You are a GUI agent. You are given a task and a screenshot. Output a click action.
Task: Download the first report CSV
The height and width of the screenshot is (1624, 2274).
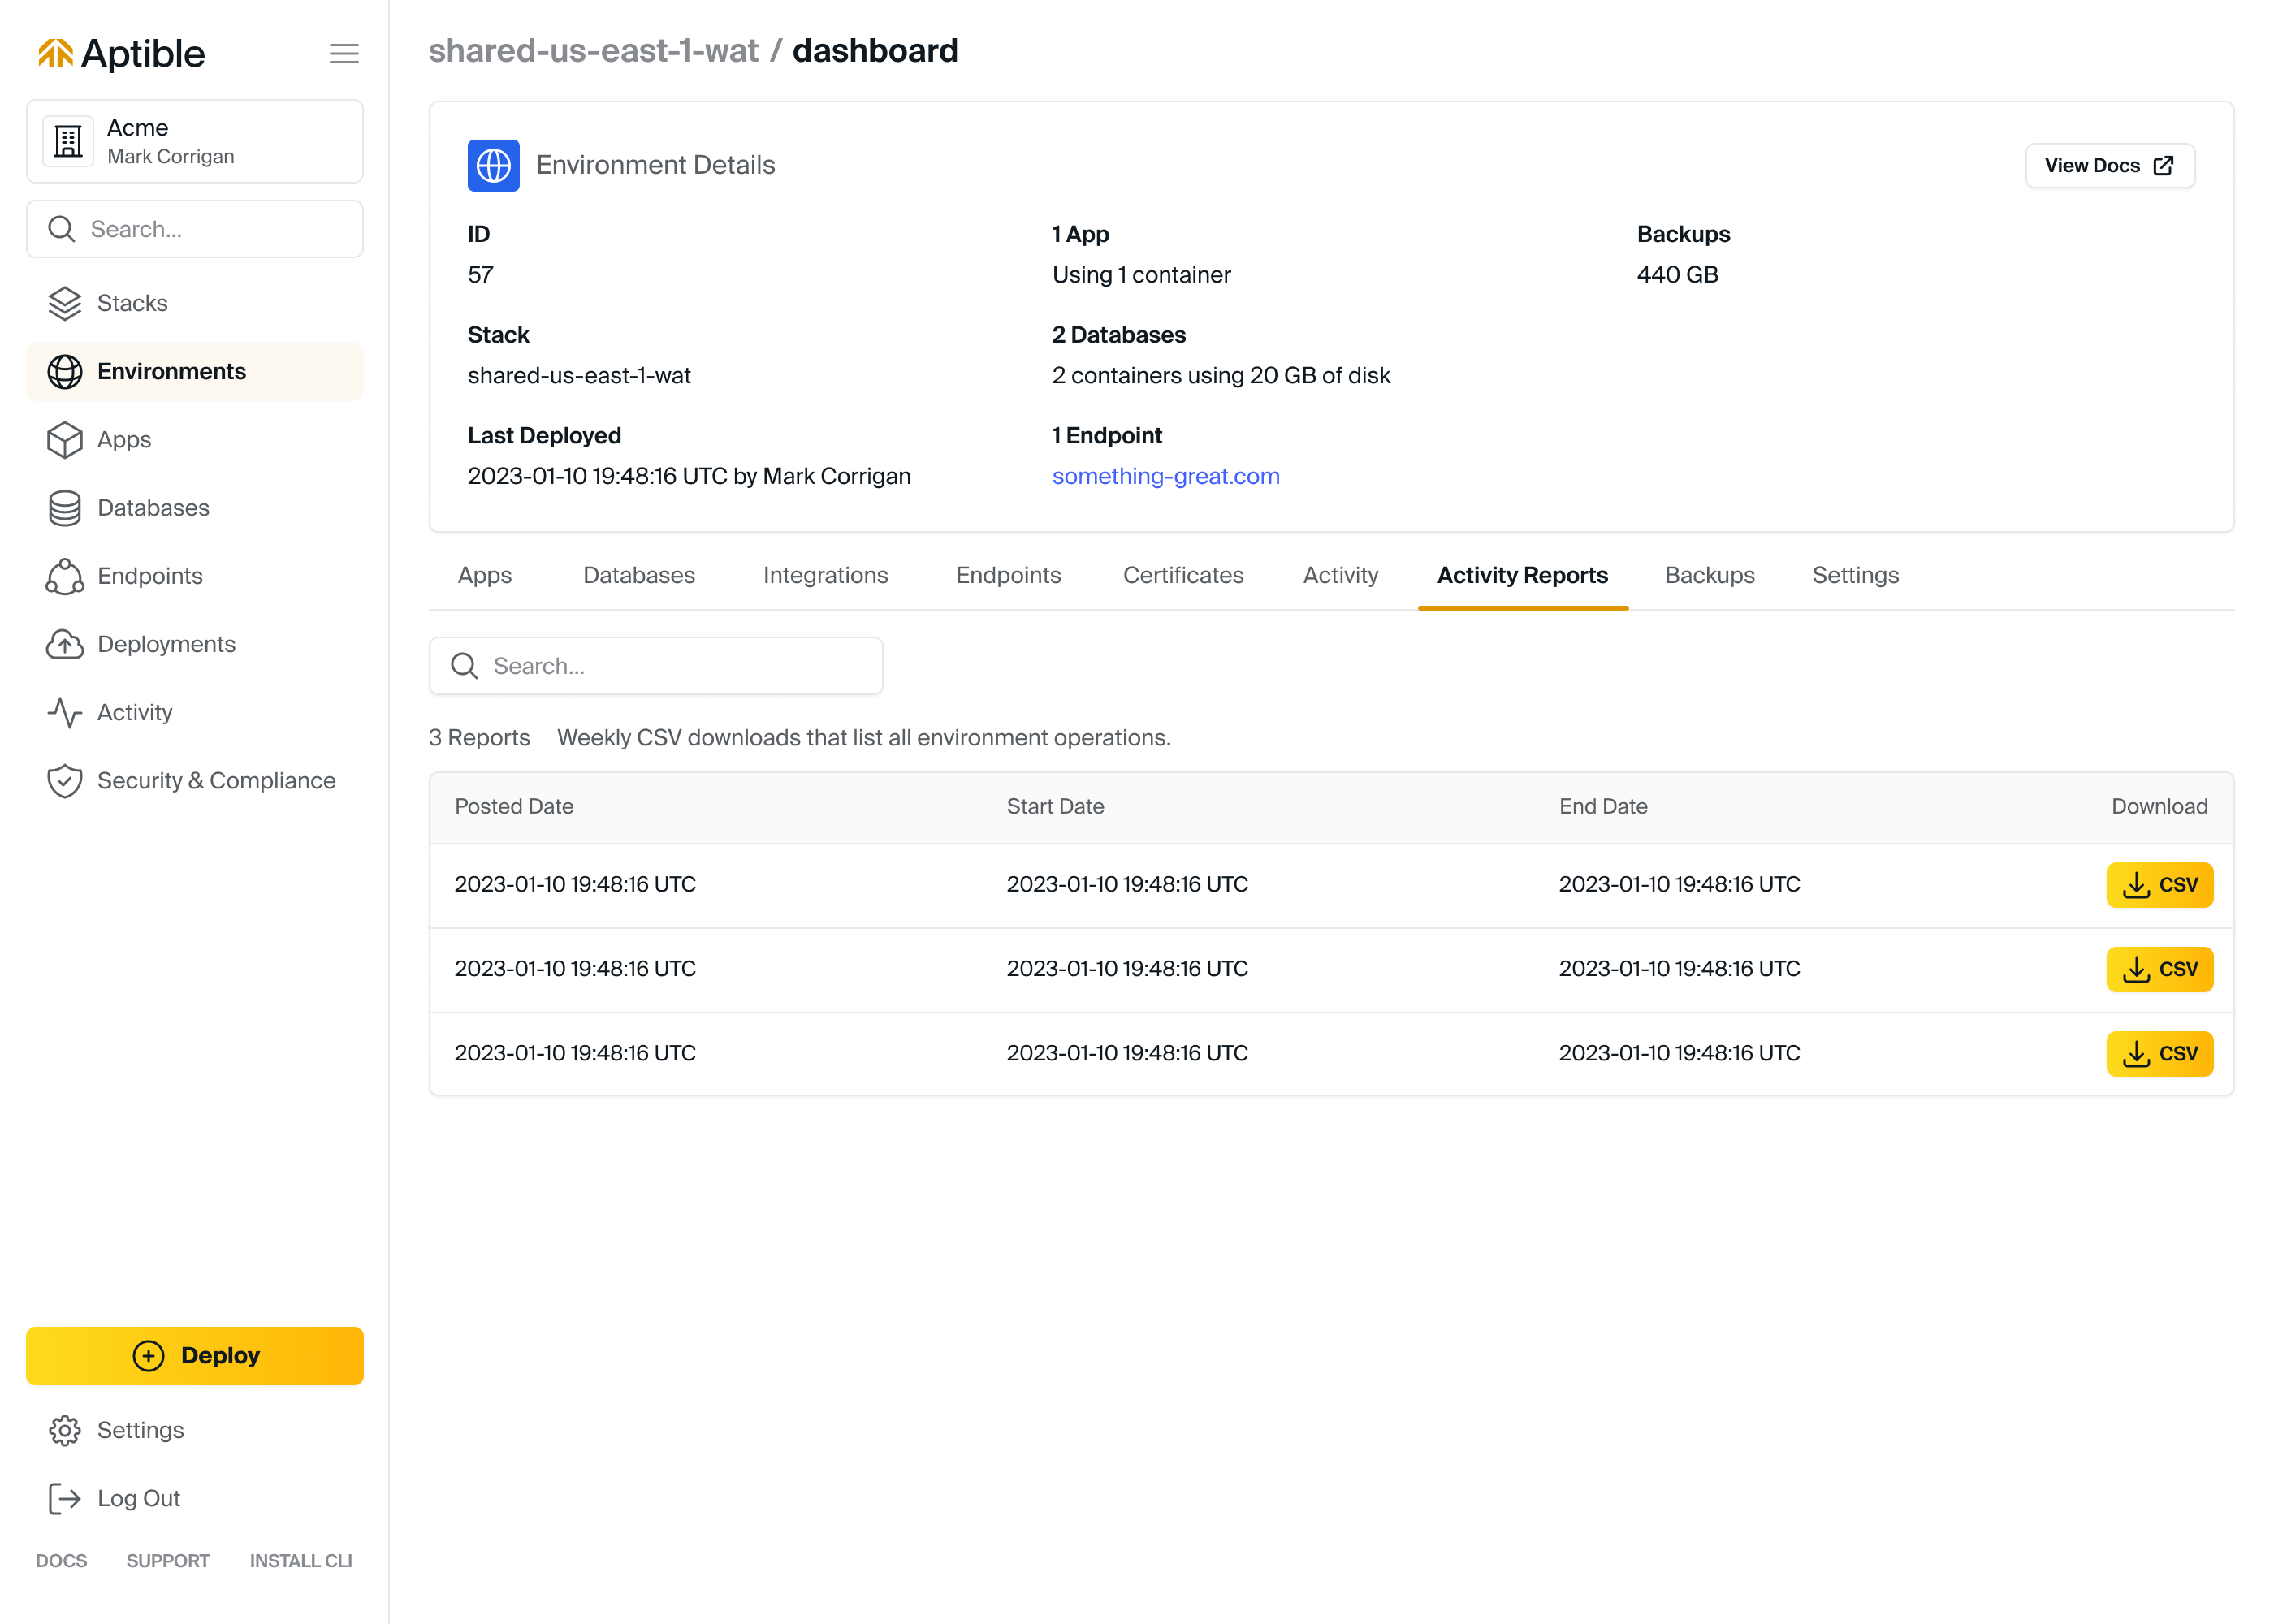(x=2159, y=885)
